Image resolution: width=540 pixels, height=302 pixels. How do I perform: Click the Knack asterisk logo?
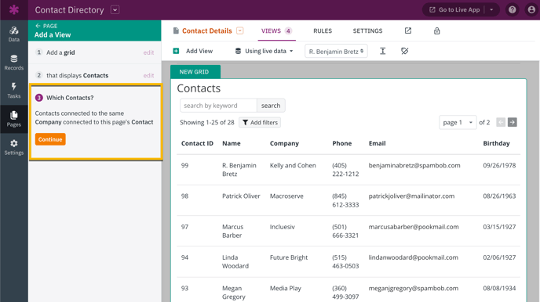14,9
